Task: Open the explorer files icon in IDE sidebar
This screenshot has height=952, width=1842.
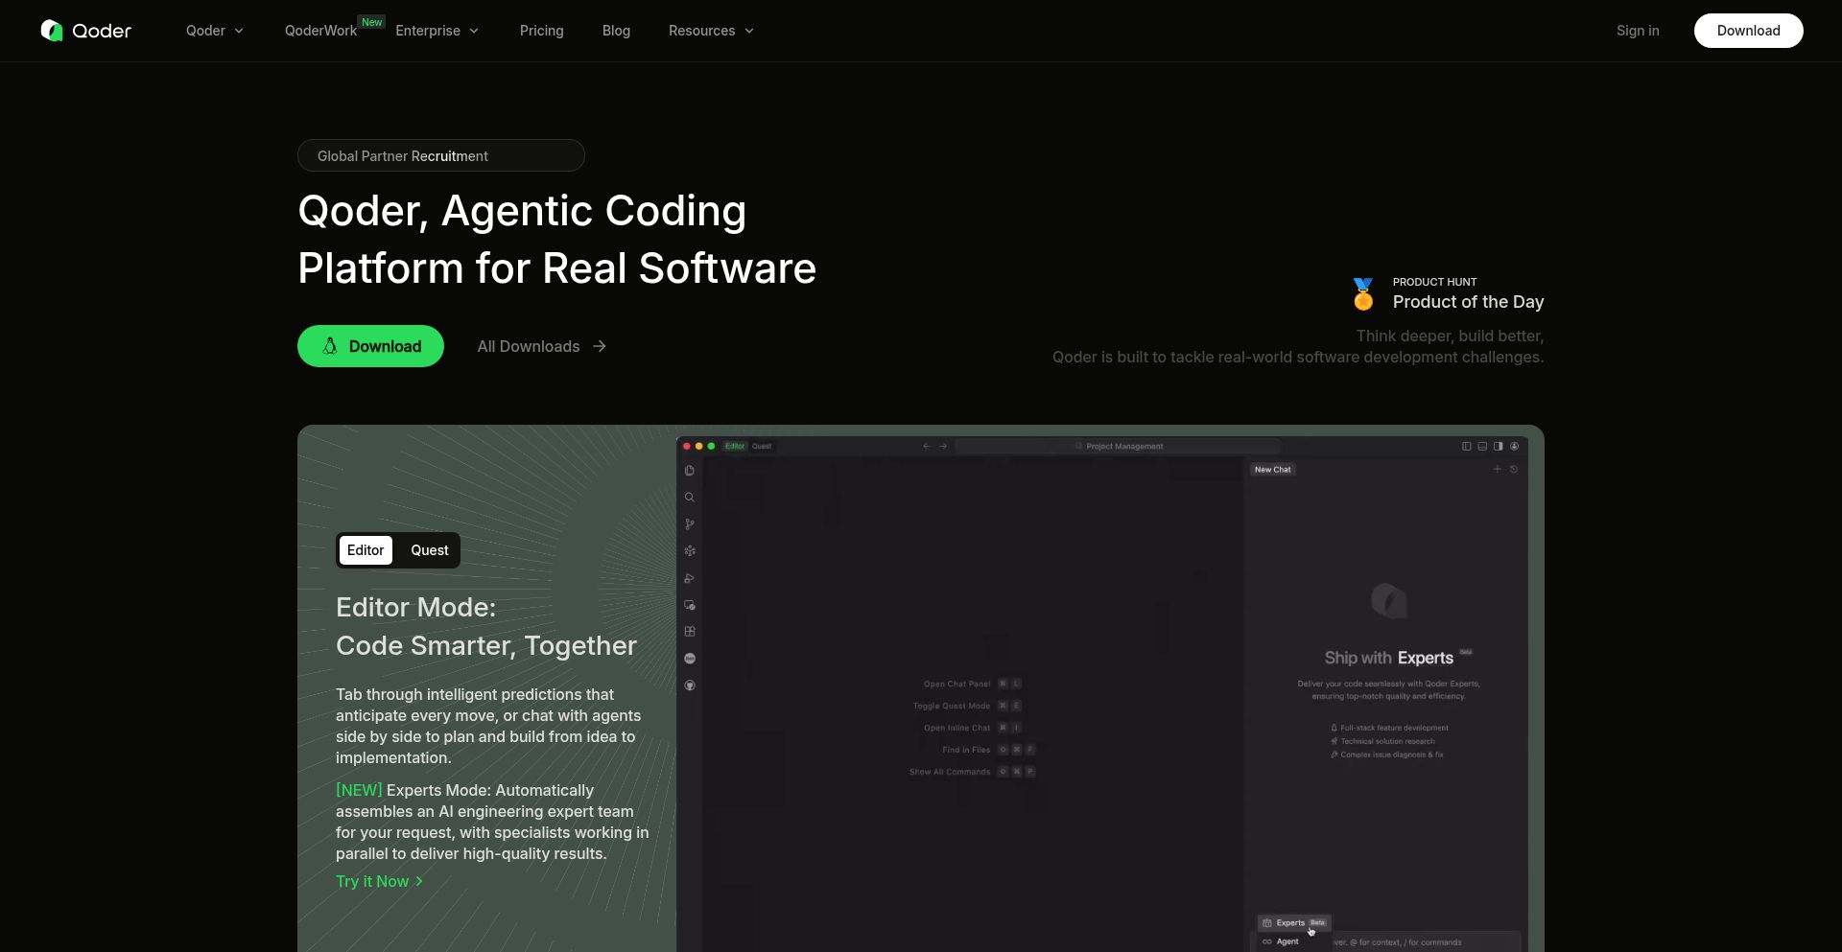Action: (x=689, y=471)
